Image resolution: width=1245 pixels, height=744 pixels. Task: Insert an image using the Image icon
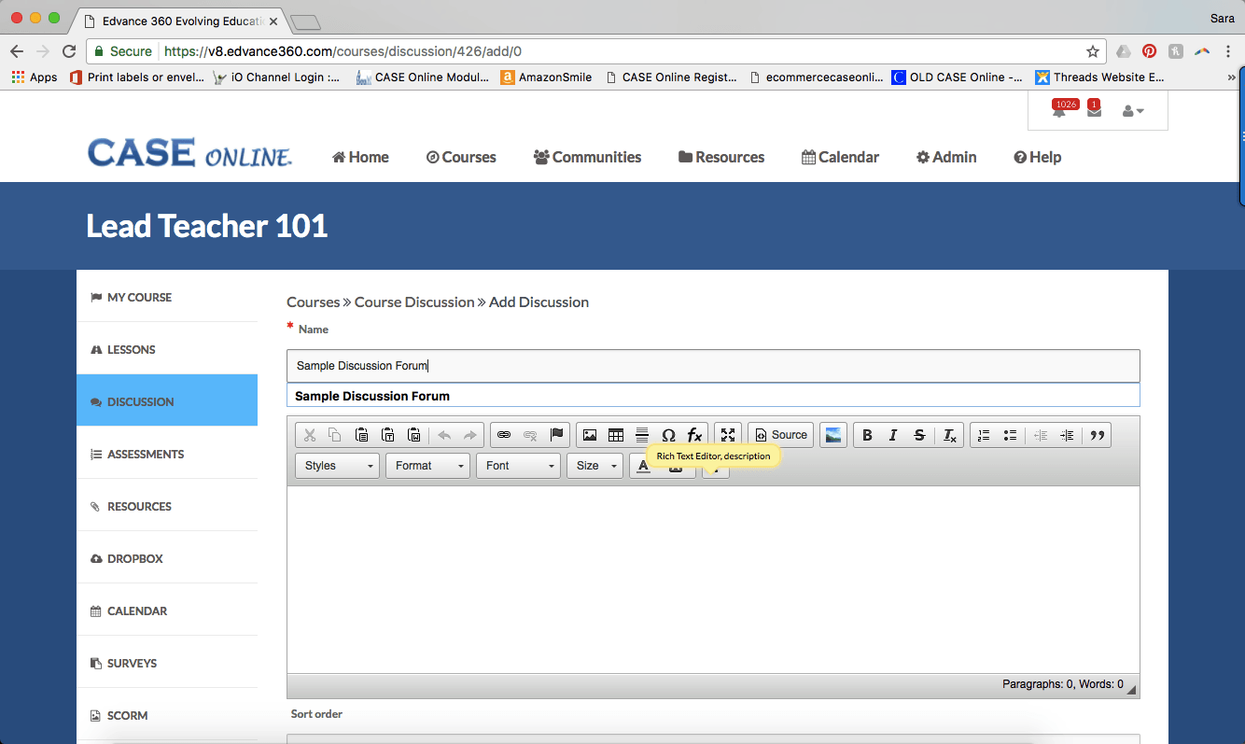click(x=589, y=435)
